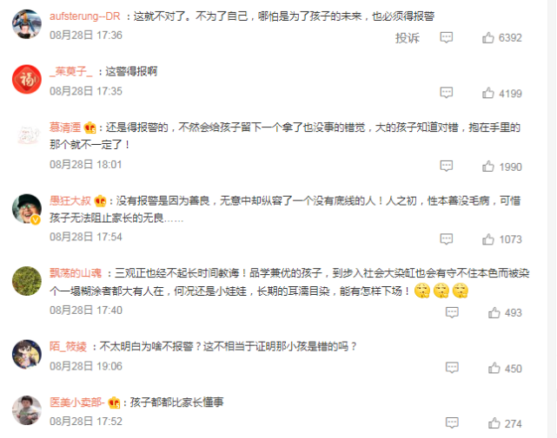Screen dimensions: 557x438
Task: Open aufsterung--DR's user profile name
Action: pyautogui.click(x=85, y=16)
